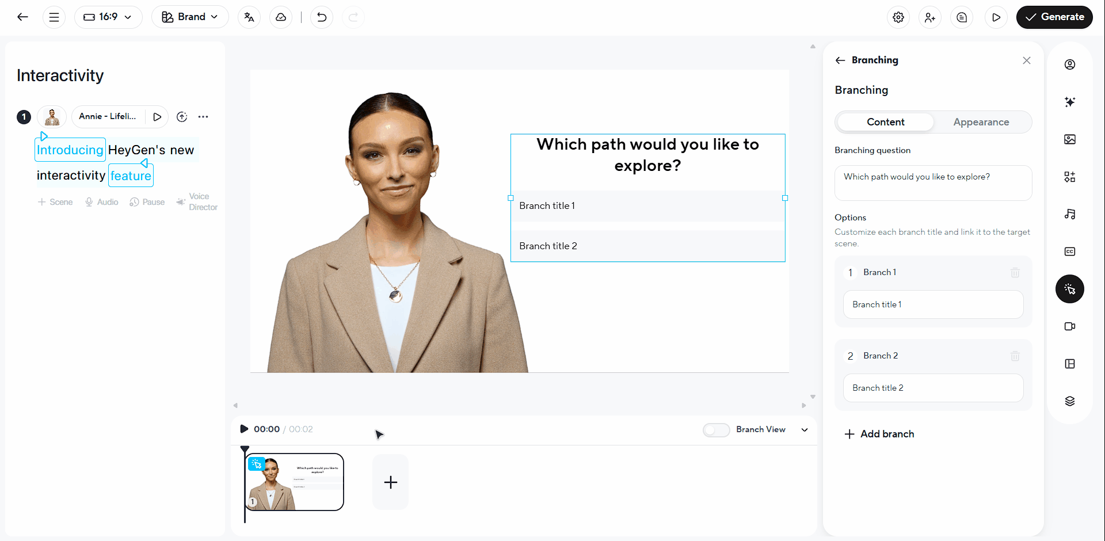The image size is (1105, 541).
Task: Collapse timeline with chevron beside Branch View
Action: point(805,430)
